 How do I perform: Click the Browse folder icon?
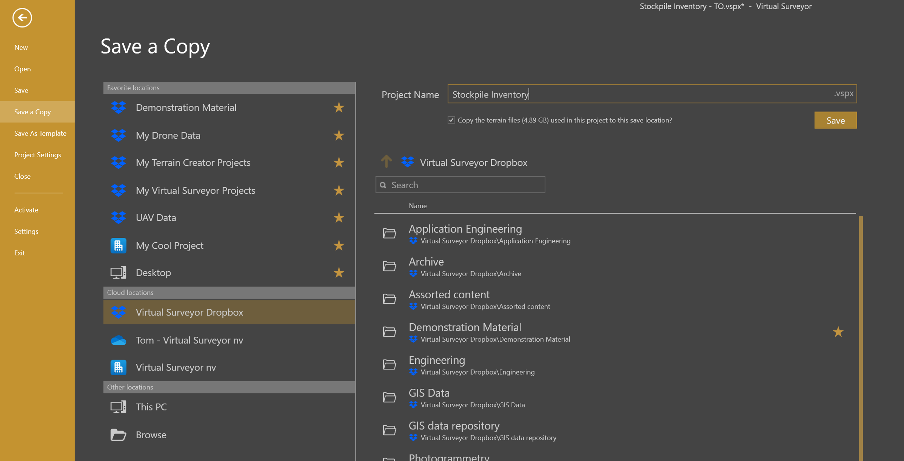pyautogui.click(x=118, y=435)
